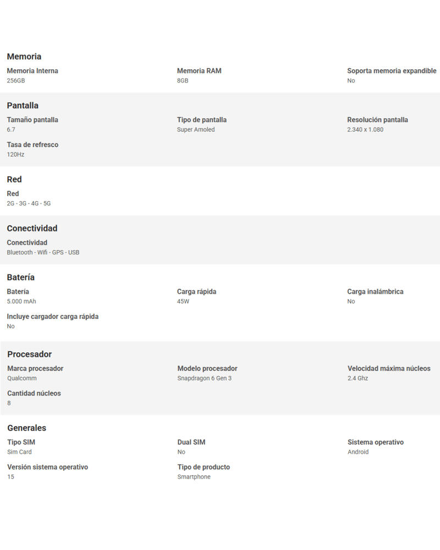The width and height of the screenshot is (440, 550).
Task: Select the Memoria Interna label
Action: tap(32, 71)
